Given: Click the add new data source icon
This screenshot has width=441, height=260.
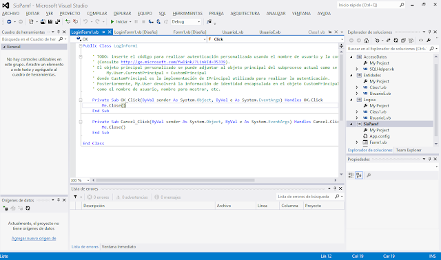Looking at the screenshot, I should click(x=6, y=208).
